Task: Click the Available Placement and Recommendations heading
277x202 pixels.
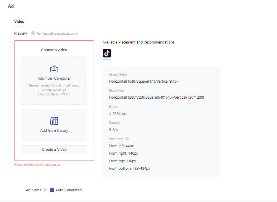Action: [138, 42]
